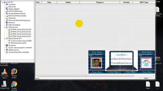Select the Keyboards category icon

[7, 18]
